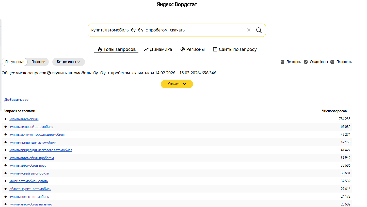This screenshot has height=207, width=367.
Task: Click the total requests summary text 696 346
Action: pyautogui.click(x=209, y=73)
